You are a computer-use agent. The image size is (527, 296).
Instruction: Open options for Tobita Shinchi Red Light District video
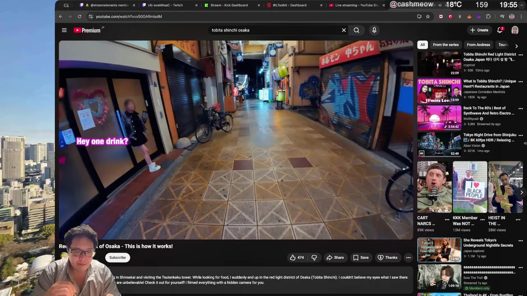point(520,55)
